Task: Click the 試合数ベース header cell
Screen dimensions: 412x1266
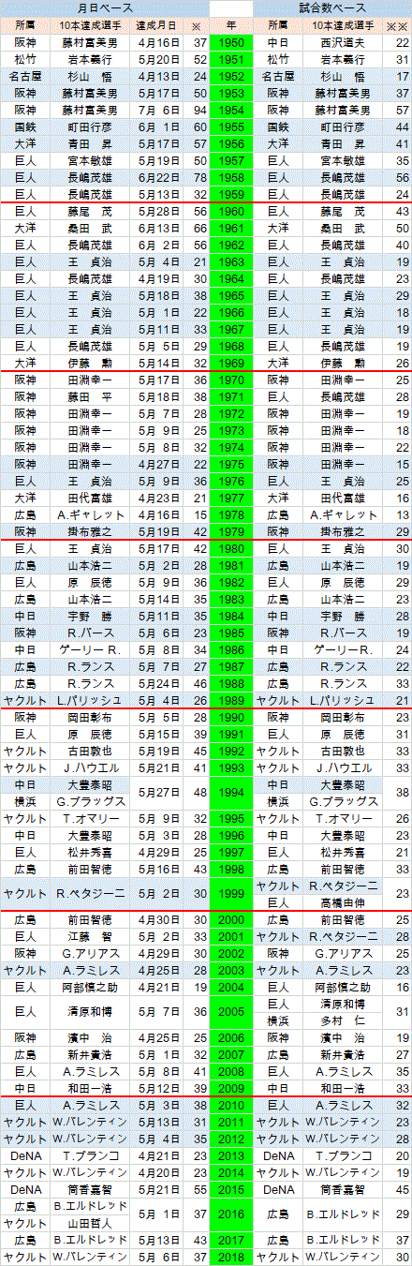Action: (332, 8)
